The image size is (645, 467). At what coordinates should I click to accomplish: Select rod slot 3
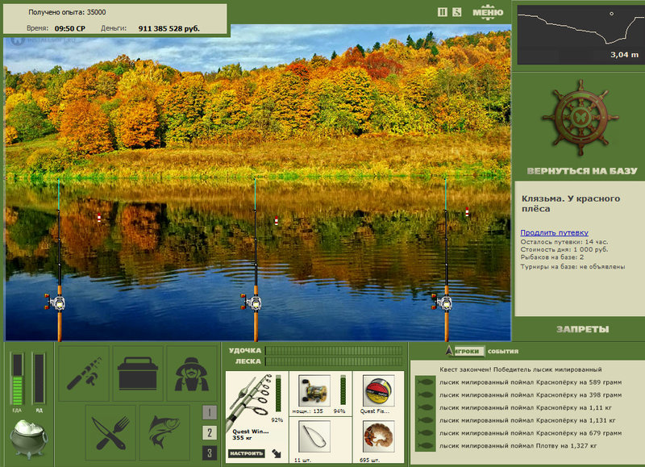tap(209, 452)
